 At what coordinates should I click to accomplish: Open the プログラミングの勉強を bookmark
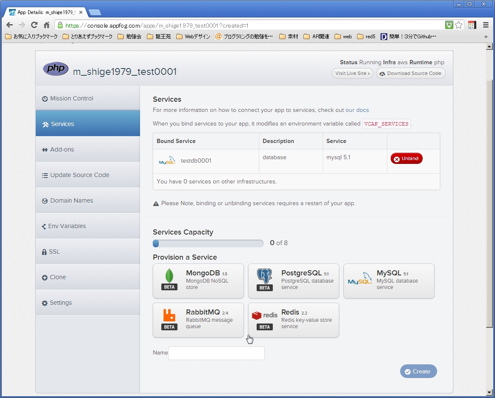point(244,37)
